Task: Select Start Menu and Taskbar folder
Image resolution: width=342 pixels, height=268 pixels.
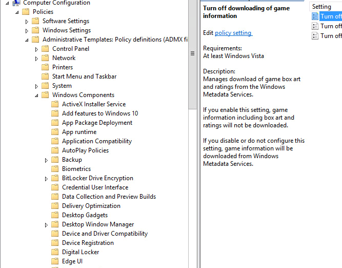Action: (84, 76)
